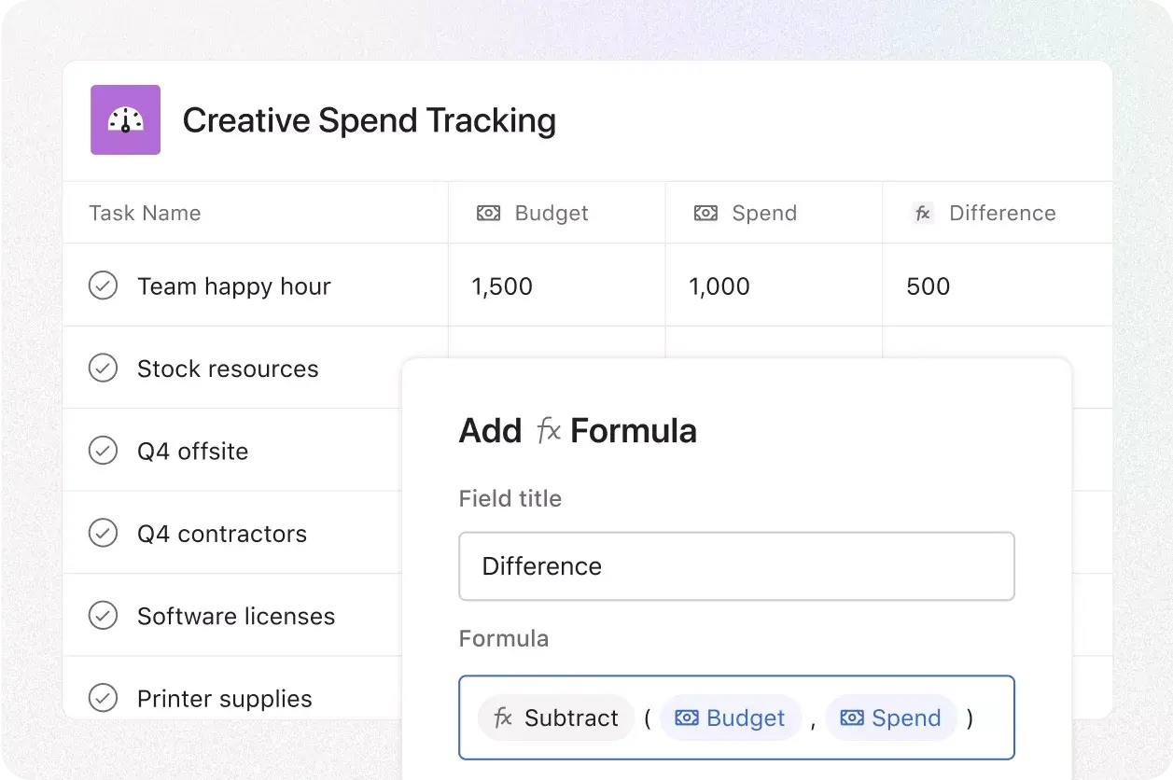The image size is (1173, 780).
Task: Click the Spend cell showing 1,000
Action: pos(719,286)
